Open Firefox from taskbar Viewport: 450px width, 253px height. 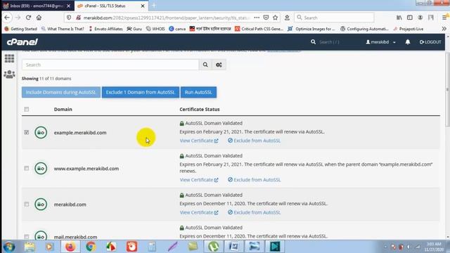point(70,247)
